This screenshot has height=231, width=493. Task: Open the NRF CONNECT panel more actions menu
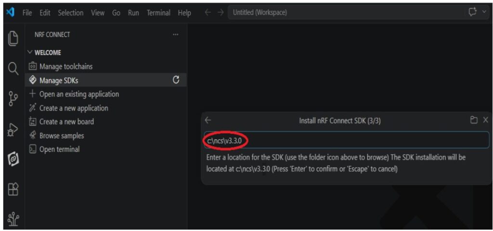[x=175, y=35]
